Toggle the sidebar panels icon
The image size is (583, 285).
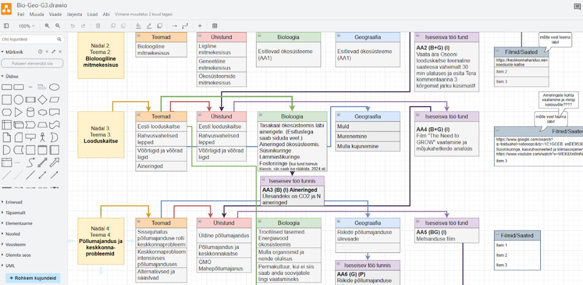[6, 26]
